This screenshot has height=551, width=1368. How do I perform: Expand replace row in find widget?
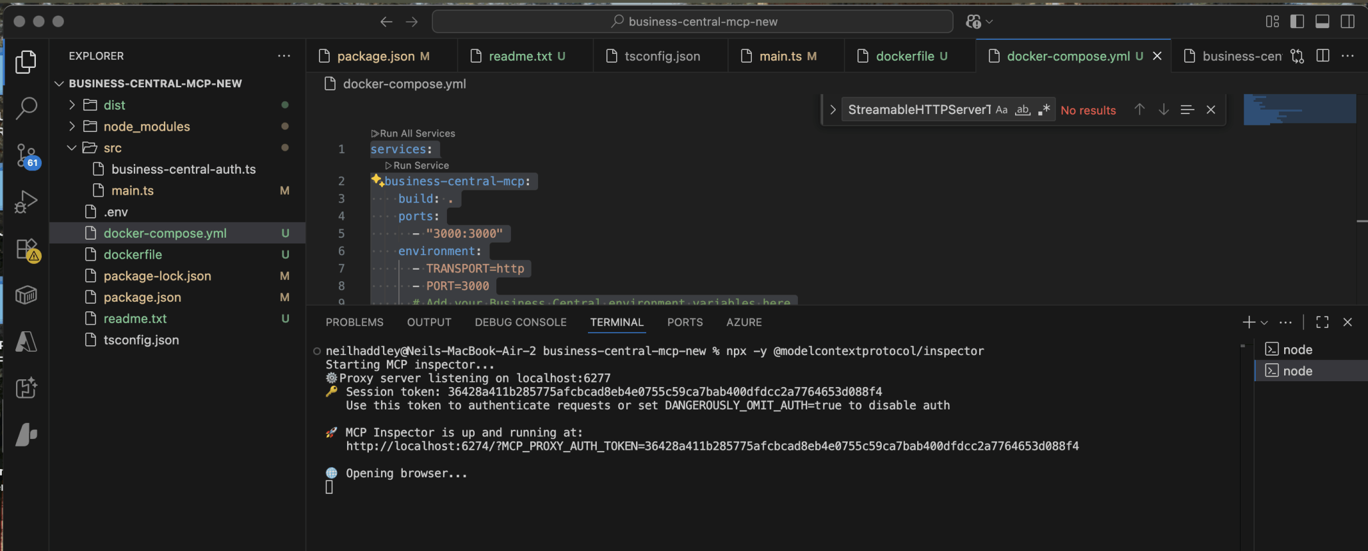coord(833,110)
